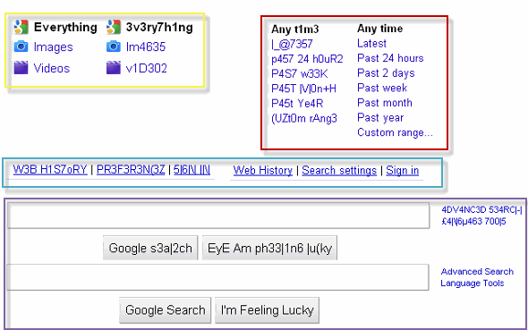Open the Images category link
Image resolution: width=528 pixels, height=330 pixels.
[53, 47]
